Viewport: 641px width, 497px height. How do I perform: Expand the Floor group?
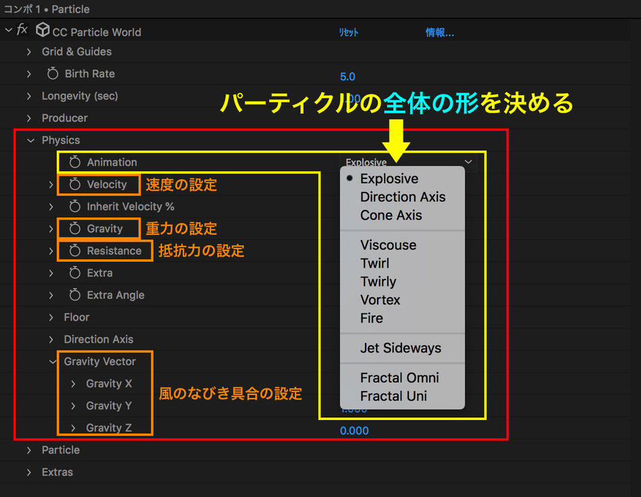(x=51, y=317)
